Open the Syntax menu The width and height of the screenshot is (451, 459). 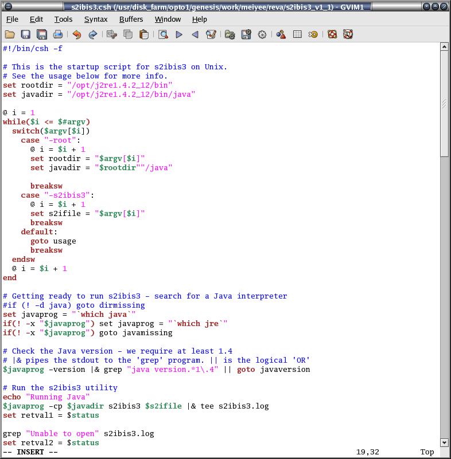point(96,19)
